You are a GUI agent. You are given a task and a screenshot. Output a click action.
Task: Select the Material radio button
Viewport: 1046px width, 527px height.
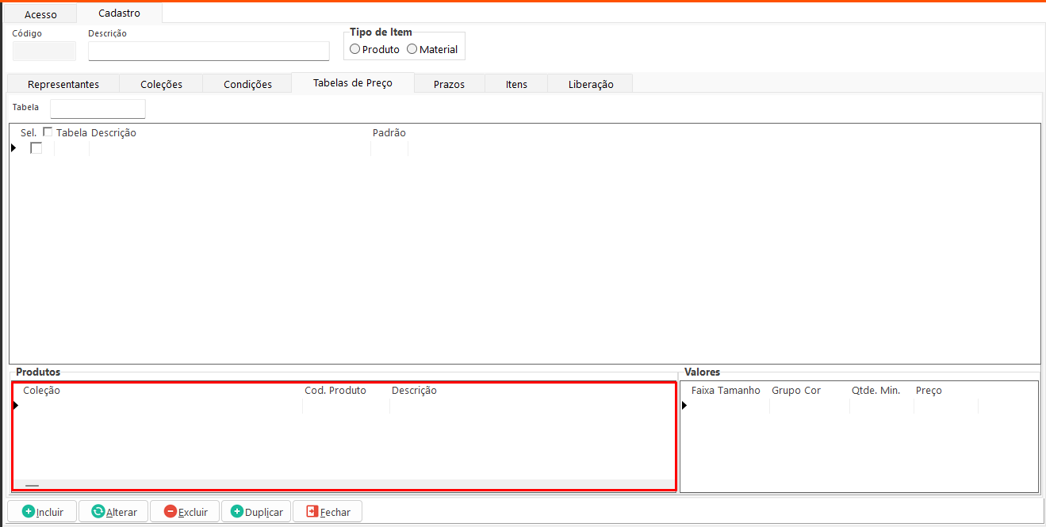(x=412, y=49)
